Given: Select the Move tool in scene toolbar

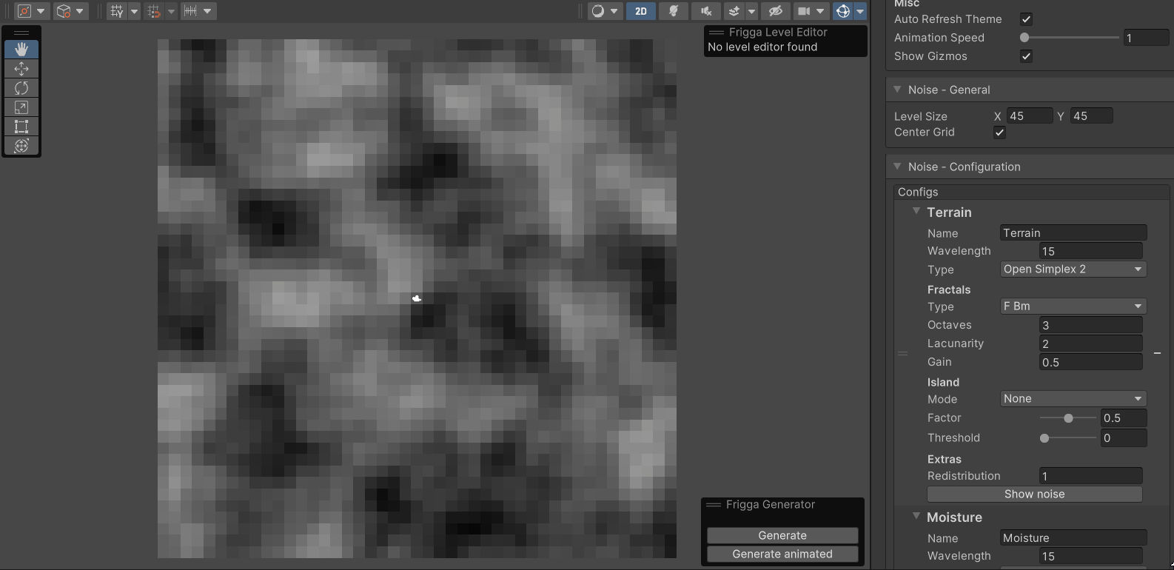Looking at the screenshot, I should 21,69.
